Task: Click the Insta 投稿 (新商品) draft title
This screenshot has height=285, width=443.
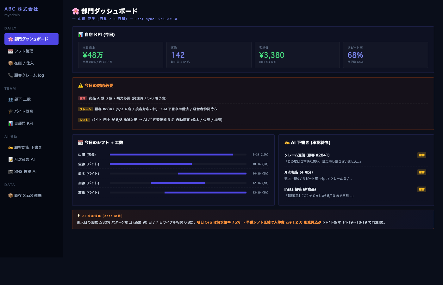Action: coord(300,189)
